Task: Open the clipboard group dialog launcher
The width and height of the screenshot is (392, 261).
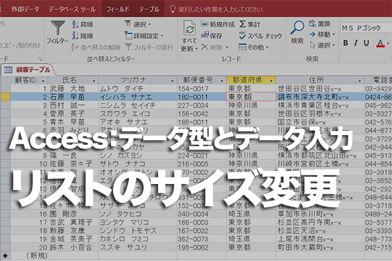Action: [x=41, y=59]
